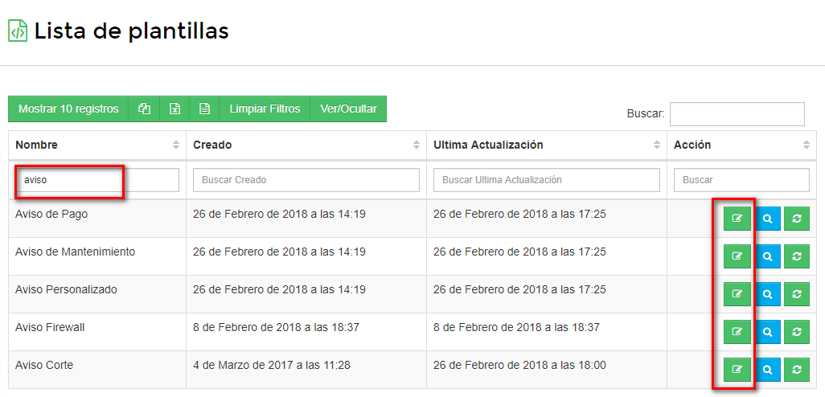Export the table as CSV file icon
This screenshot has height=397, width=825.
(x=204, y=109)
